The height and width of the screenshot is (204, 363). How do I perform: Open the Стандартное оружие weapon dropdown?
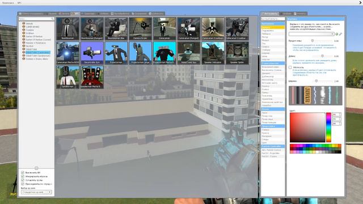click(36, 192)
